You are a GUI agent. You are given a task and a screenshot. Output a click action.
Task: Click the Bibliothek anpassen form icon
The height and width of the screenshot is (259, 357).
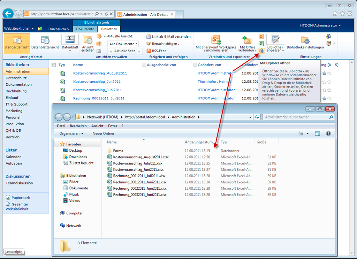point(275,39)
